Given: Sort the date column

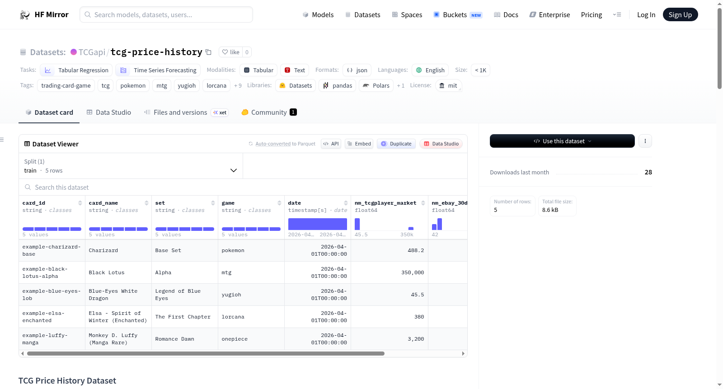Looking at the screenshot, I should click(346, 203).
